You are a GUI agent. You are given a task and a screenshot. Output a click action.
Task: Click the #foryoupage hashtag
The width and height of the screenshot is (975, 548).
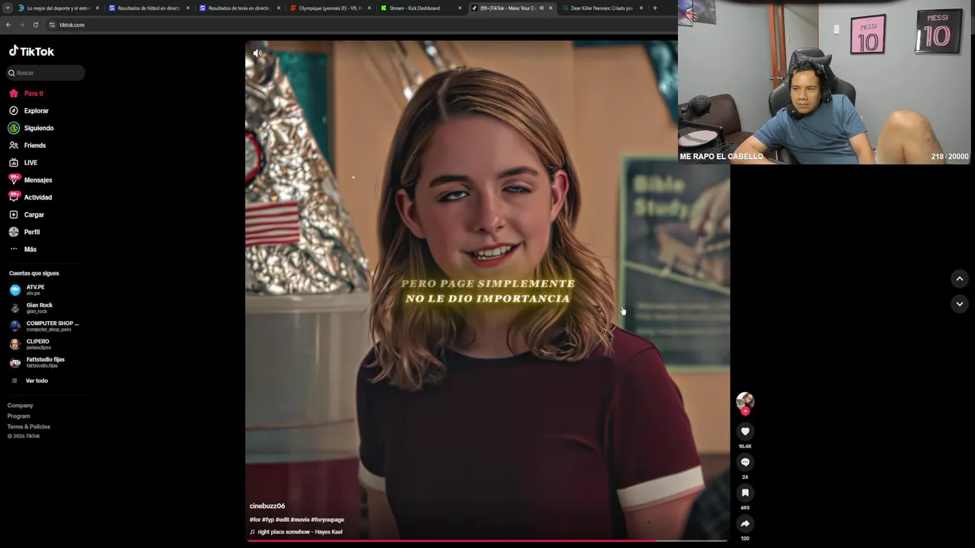(328, 520)
